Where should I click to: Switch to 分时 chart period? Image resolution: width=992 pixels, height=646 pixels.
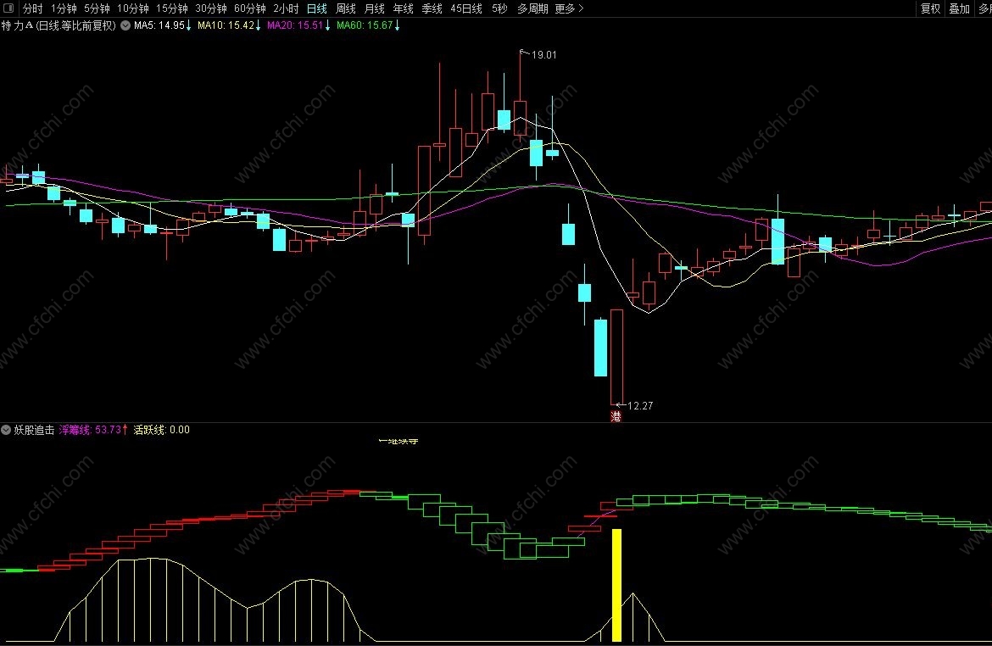[33, 8]
